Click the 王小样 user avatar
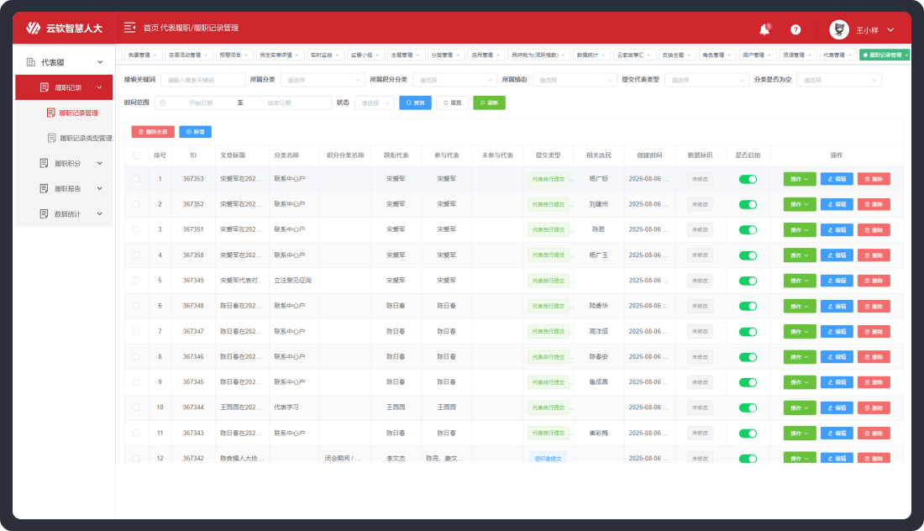The height and width of the screenshot is (531, 924). click(x=838, y=29)
